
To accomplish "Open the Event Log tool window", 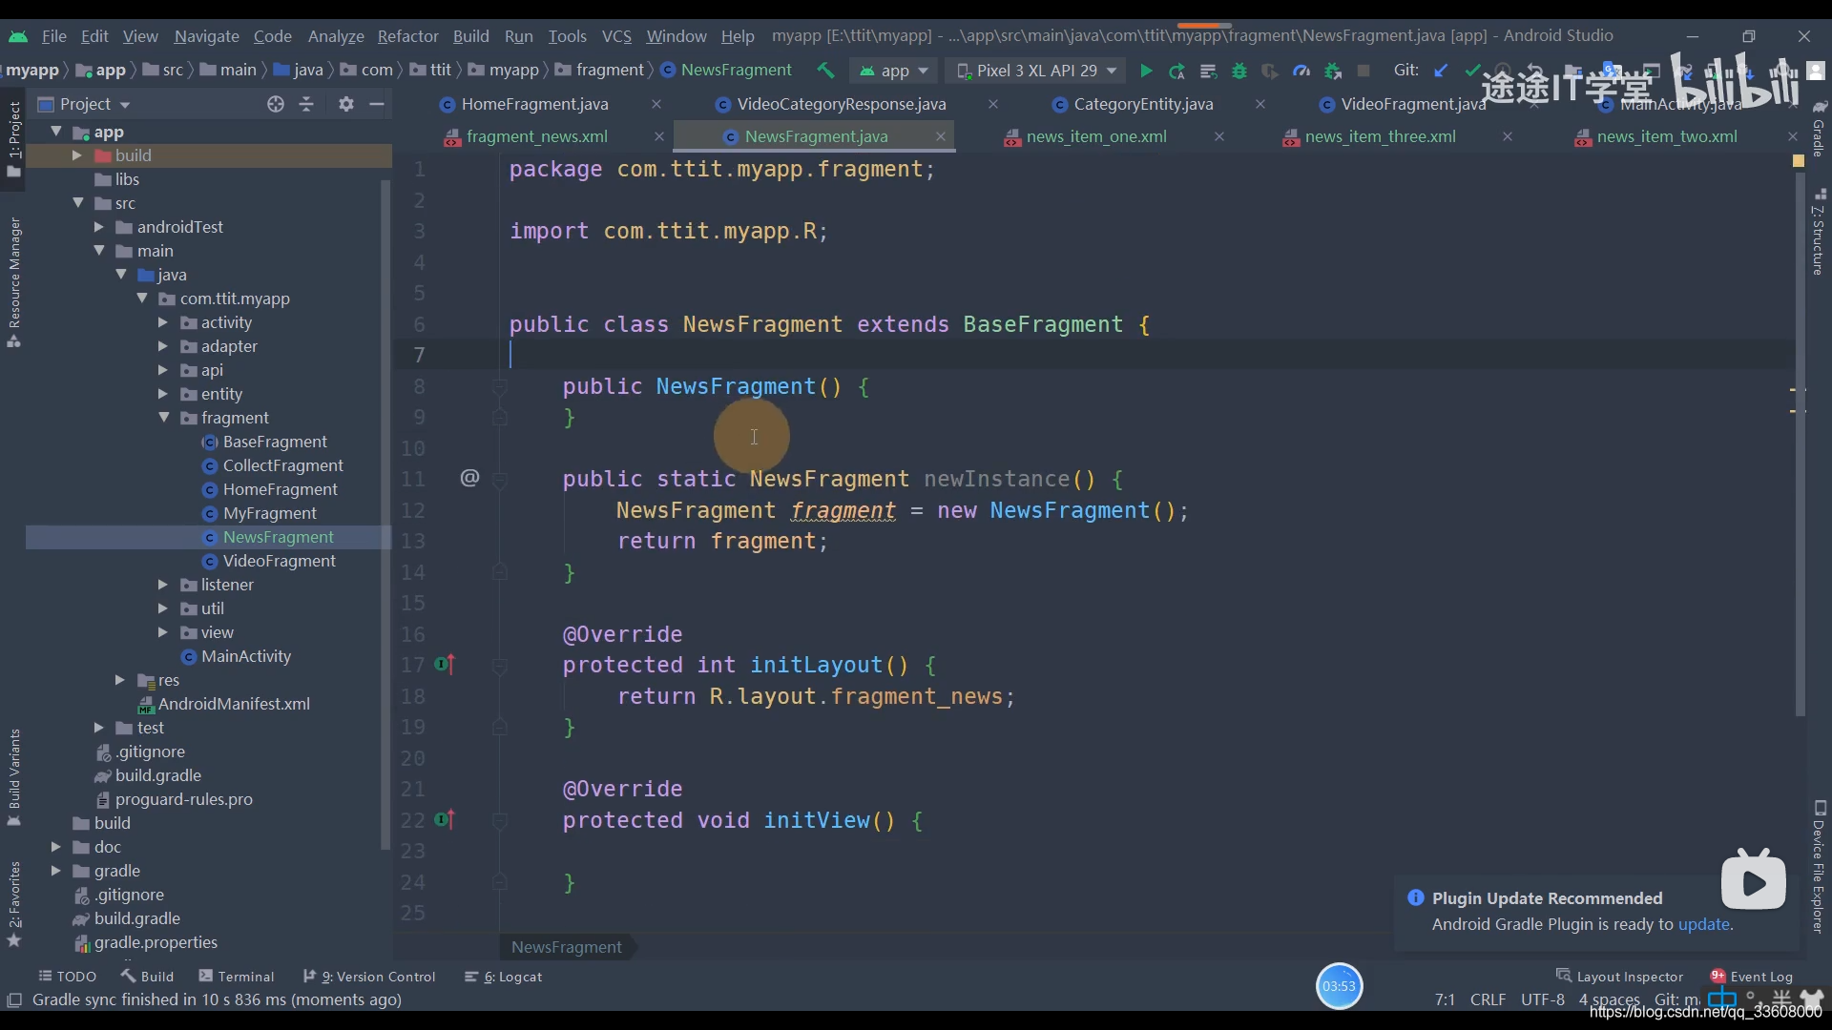I will (x=1752, y=977).
